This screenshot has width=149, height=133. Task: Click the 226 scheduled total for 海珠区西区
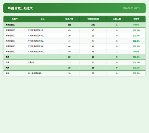point(69,25)
